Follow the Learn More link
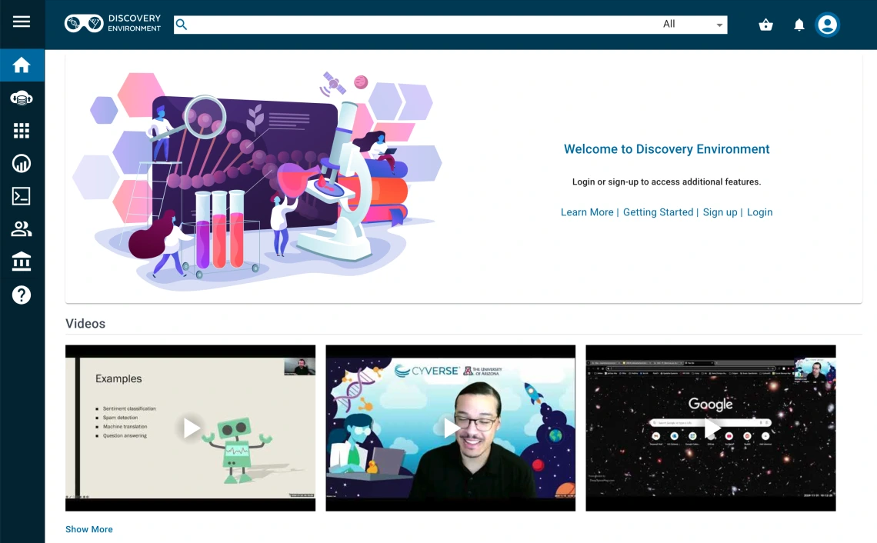Viewport: 877px width, 543px height. tap(587, 212)
